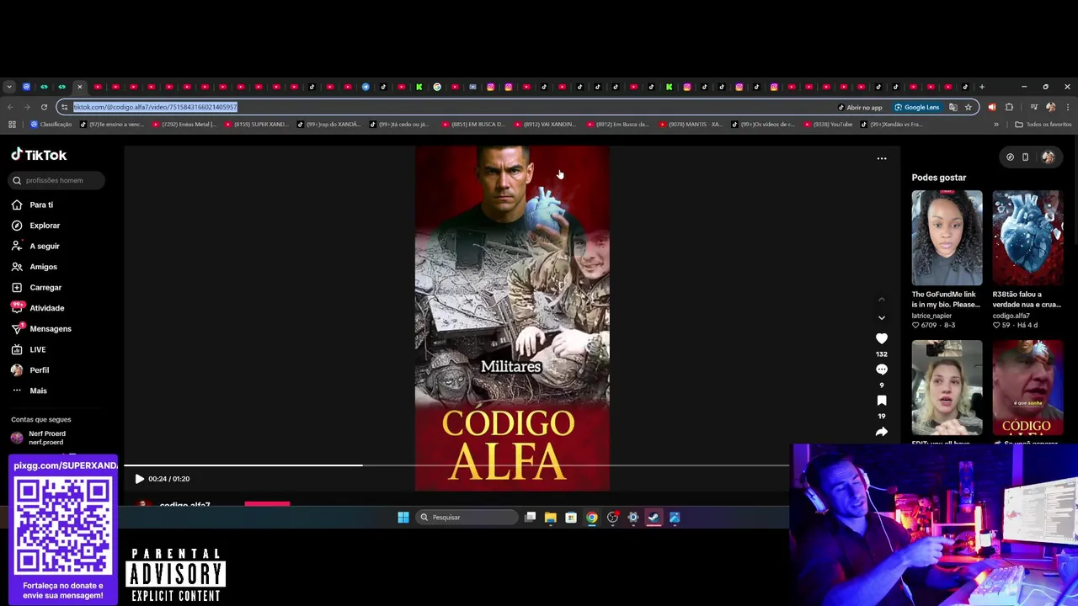Click the TikTok logo

click(x=39, y=155)
